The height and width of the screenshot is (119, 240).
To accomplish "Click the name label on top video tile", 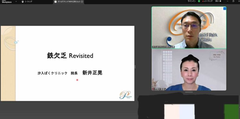I will point(163,47).
